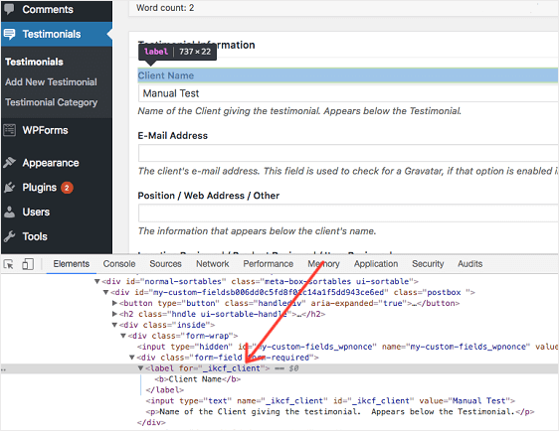Select the _ikcf_client text input line
The image size is (559, 431).
(x=330, y=401)
